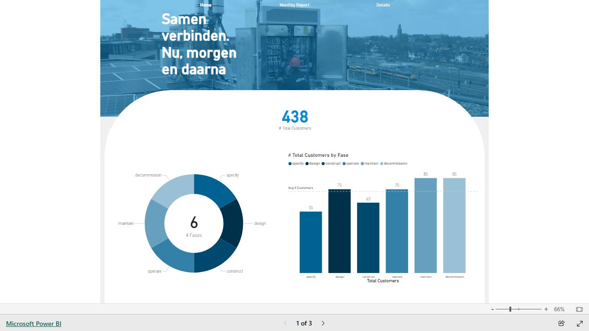
Task: Enter full screen mode with expand icon
Action: 580,323
